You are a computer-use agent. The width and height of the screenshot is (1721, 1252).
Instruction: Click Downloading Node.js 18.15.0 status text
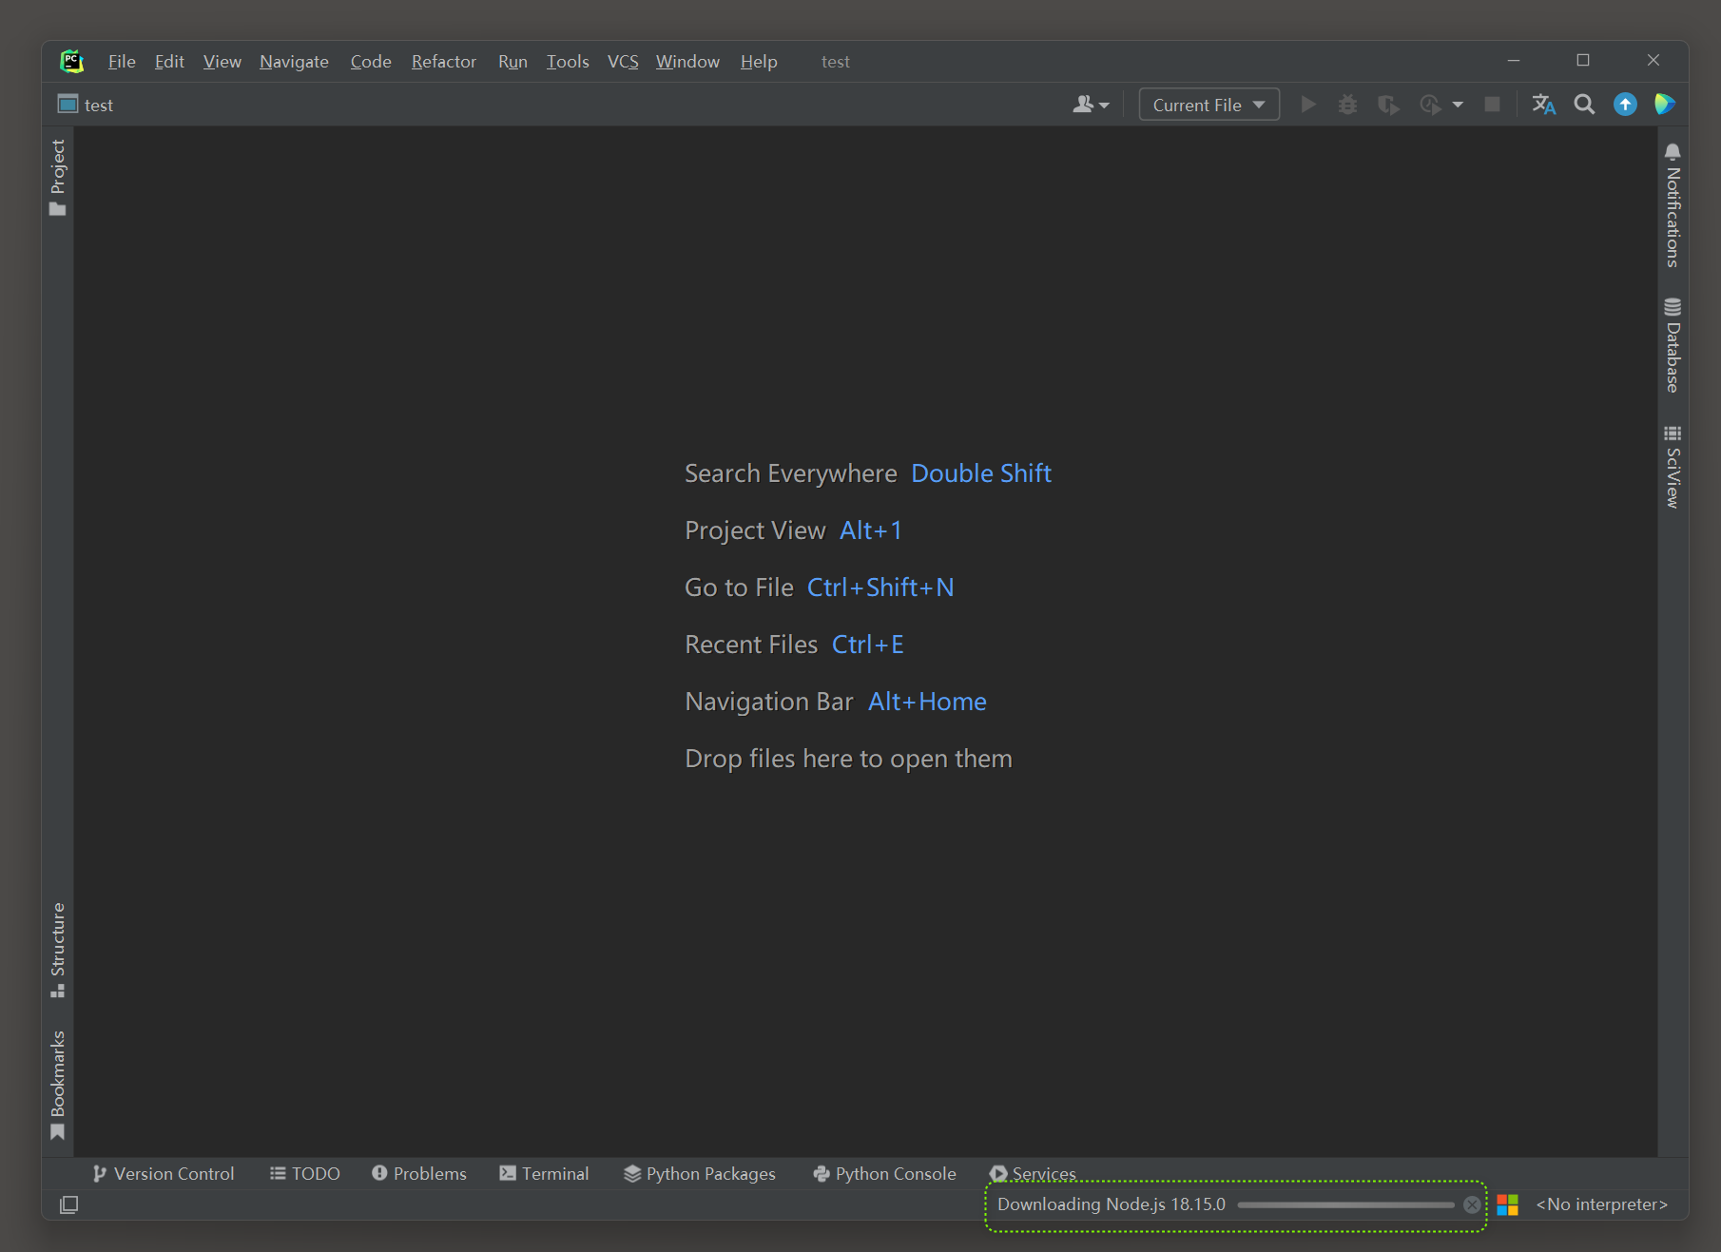[1111, 1204]
